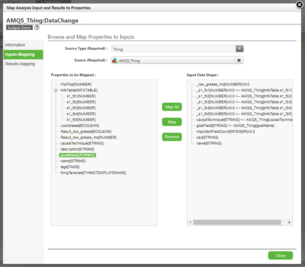
Task: Select s1_fb2[NUMBER] in properties tree
Action: (81, 102)
